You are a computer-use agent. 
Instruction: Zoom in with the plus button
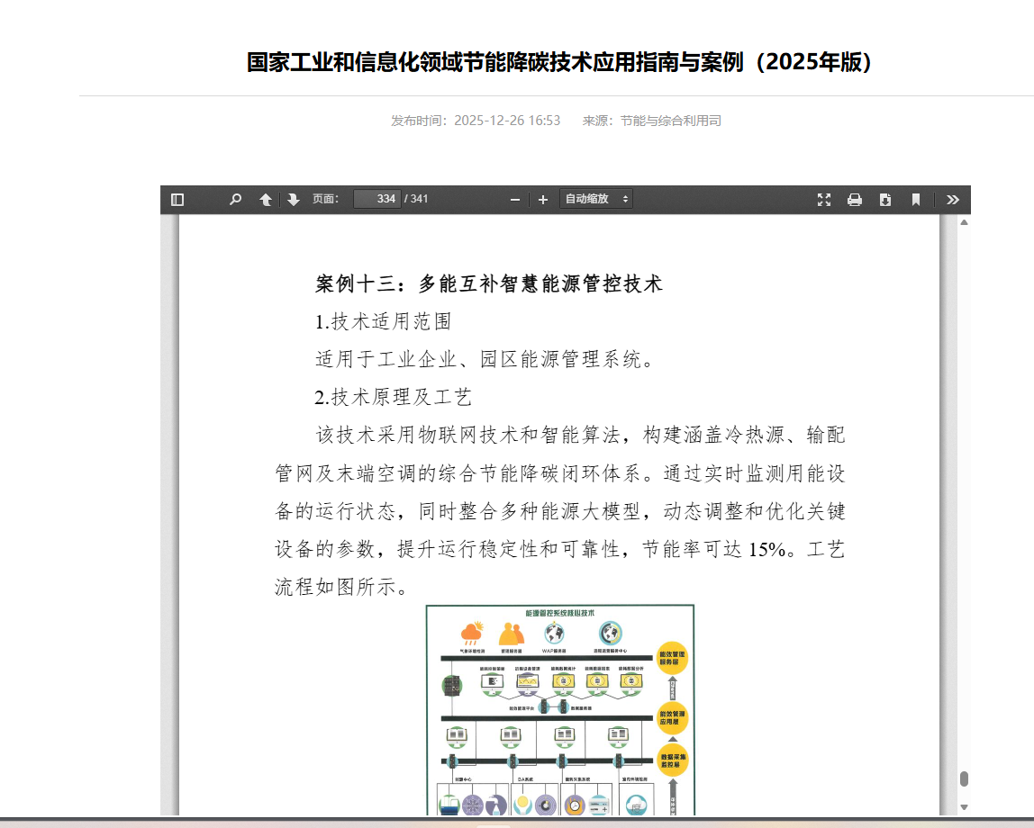pyautogui.click(x=542, y=200)
